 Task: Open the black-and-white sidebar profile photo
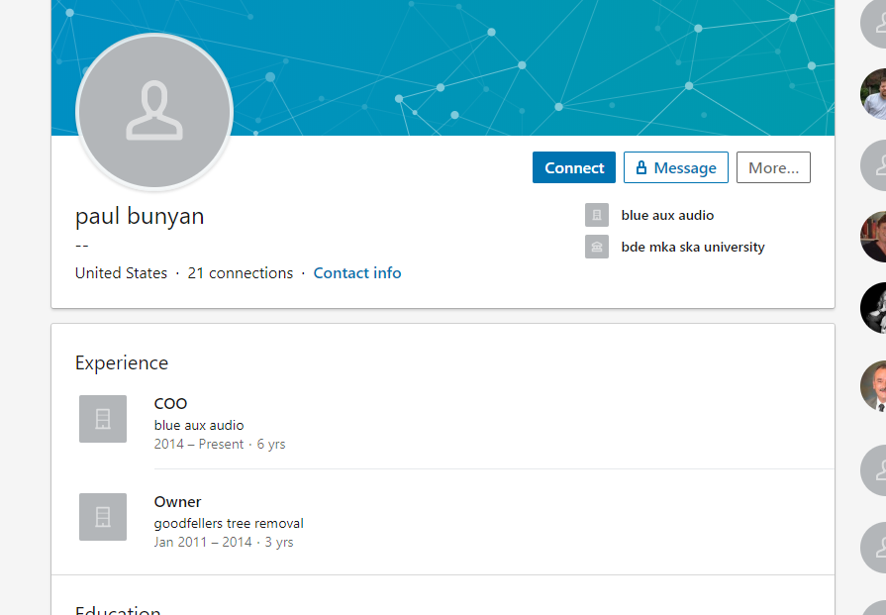[875, 308]
